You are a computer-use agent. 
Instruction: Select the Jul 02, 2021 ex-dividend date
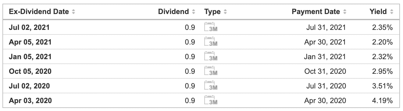click(x=29, y=27)
